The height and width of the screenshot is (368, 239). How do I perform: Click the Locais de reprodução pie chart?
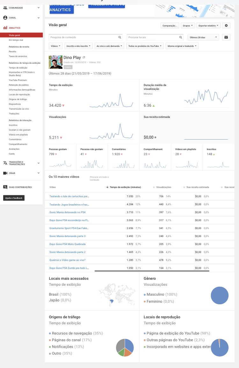coord(220,348)
